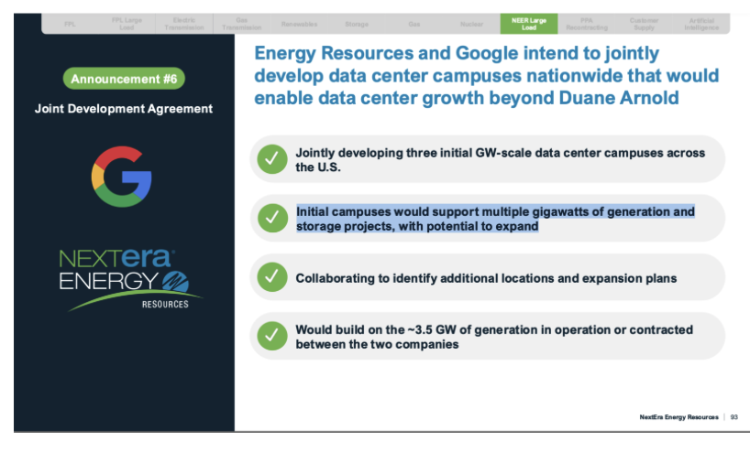750x463 pixels.
Task: Click the blue slide title about Energy Resources and Google
Action: [487, 75]
